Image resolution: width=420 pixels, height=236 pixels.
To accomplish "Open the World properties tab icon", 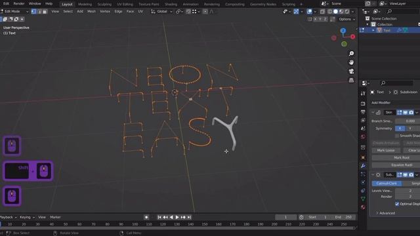I will 363,137.
